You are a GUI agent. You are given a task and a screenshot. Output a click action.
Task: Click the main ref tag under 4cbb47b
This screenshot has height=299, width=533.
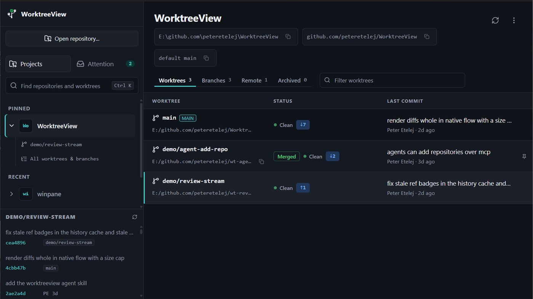click(51, 268)
